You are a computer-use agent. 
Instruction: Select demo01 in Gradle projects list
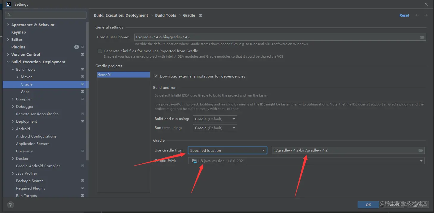pos(123,75)
